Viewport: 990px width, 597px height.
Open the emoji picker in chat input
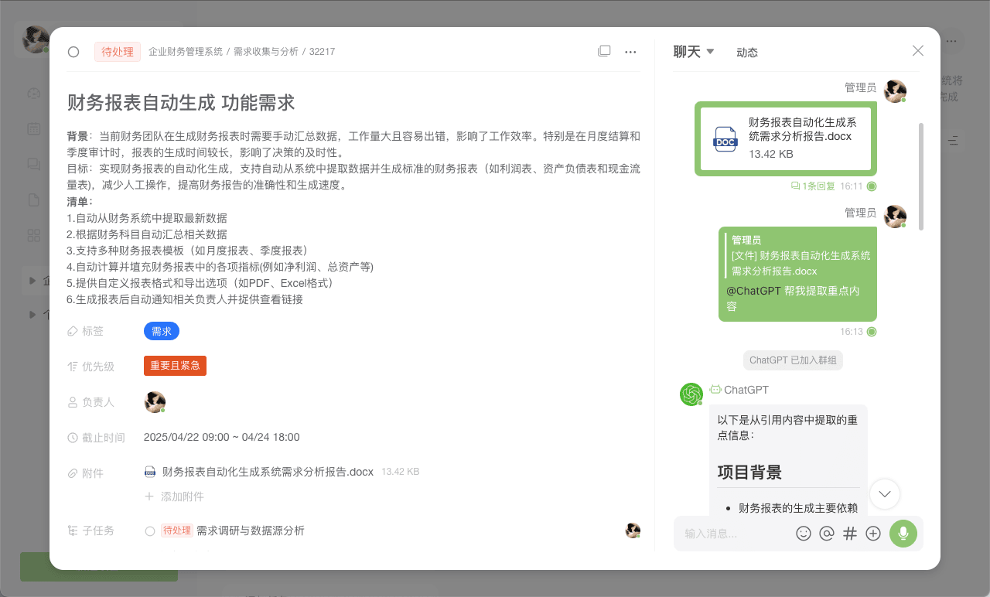click(x=804, y=533)
